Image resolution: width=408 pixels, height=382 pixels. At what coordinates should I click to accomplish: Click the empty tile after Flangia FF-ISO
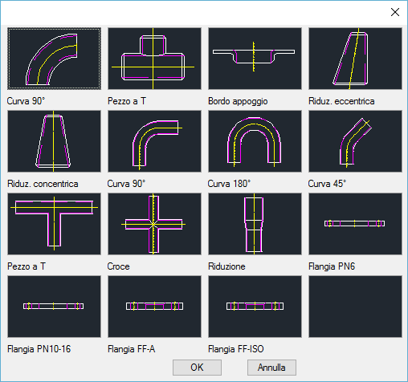(x=355, y=307)
